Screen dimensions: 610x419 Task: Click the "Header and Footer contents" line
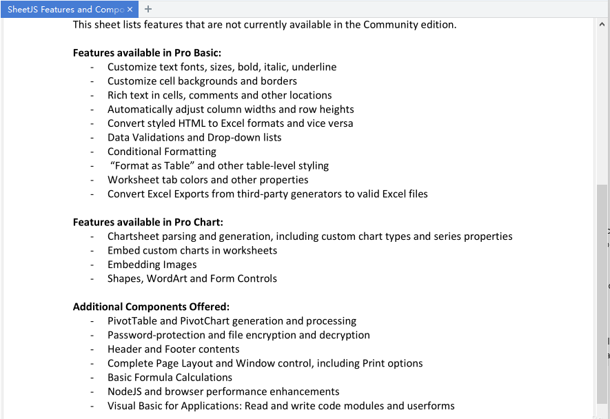point(173,349)
